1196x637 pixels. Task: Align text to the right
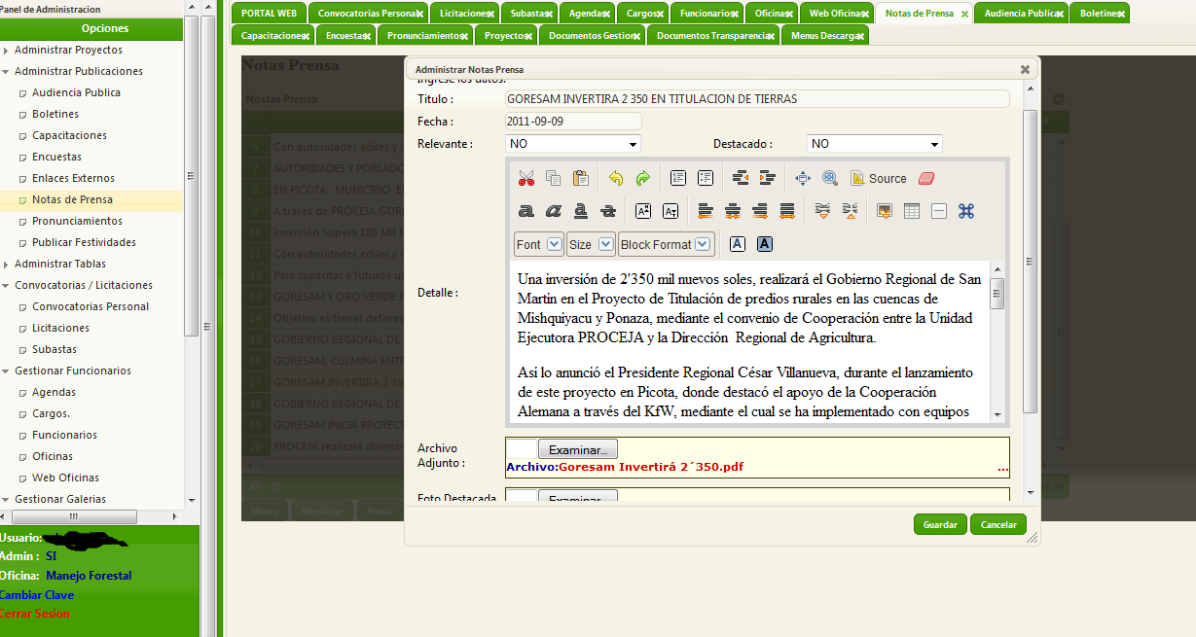tap(760, 211)
